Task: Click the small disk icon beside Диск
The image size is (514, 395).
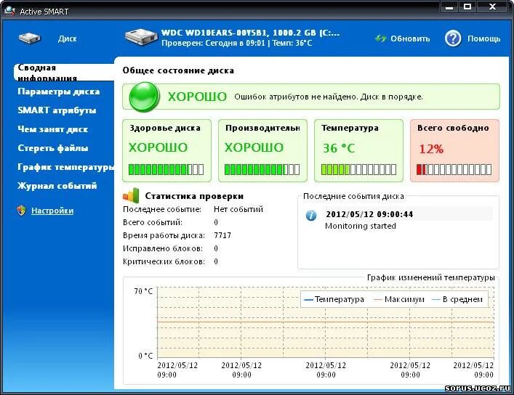Action: 30,38
